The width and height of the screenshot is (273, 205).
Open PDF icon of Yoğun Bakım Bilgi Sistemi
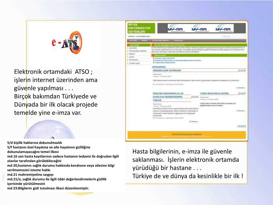pyautogui.click(x=239, y=93)
